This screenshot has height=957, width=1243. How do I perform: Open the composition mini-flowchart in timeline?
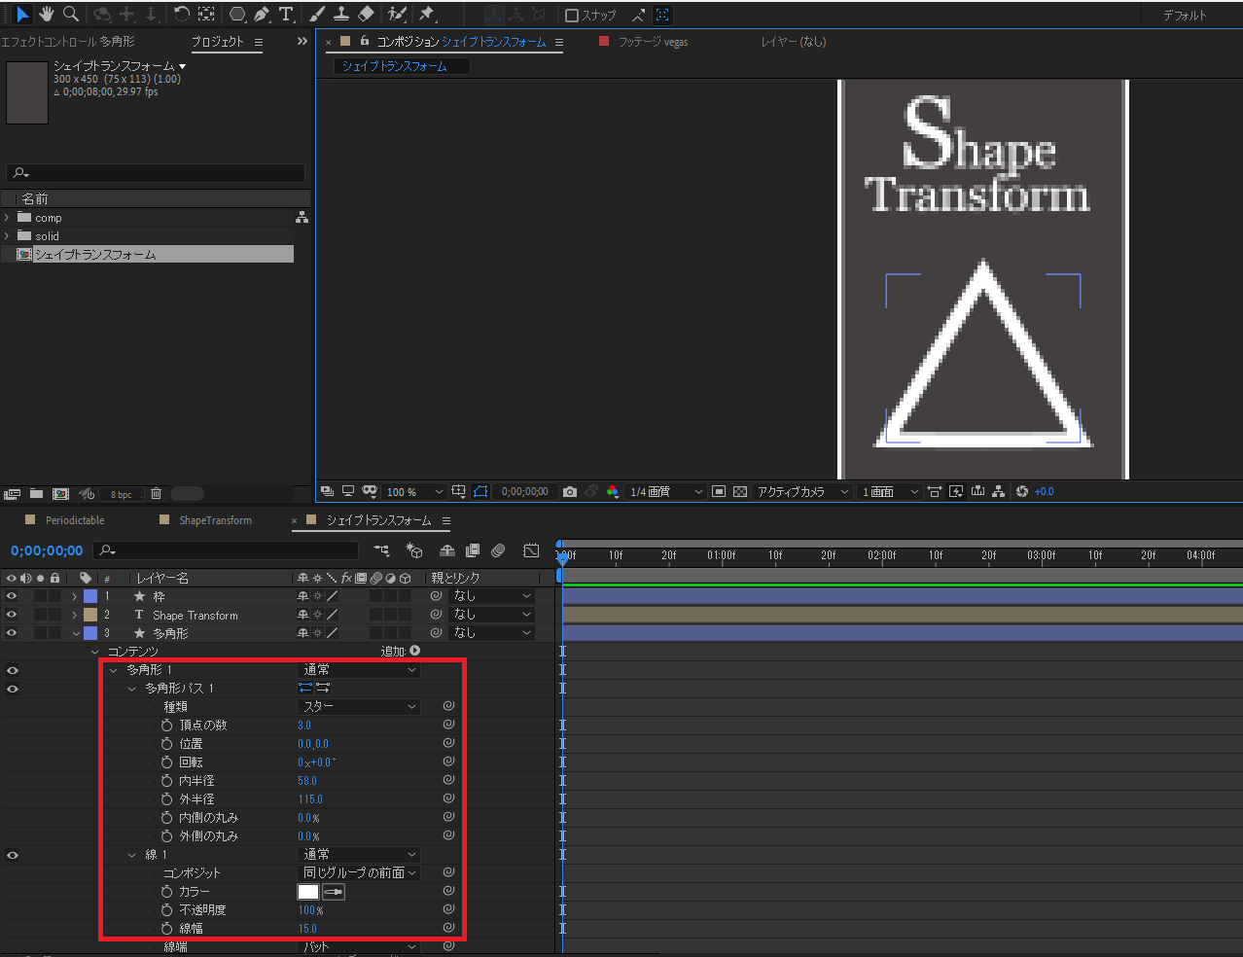pos(381,550)
